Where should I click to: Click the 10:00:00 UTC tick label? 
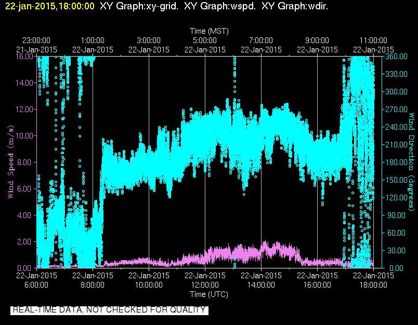coord(149,285)
